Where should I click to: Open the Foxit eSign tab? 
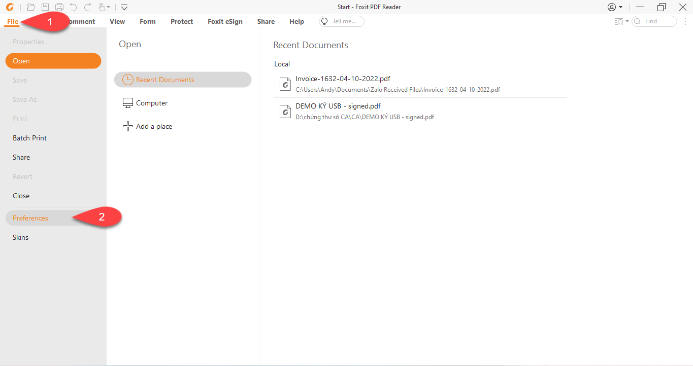click(x=225, y=21)
